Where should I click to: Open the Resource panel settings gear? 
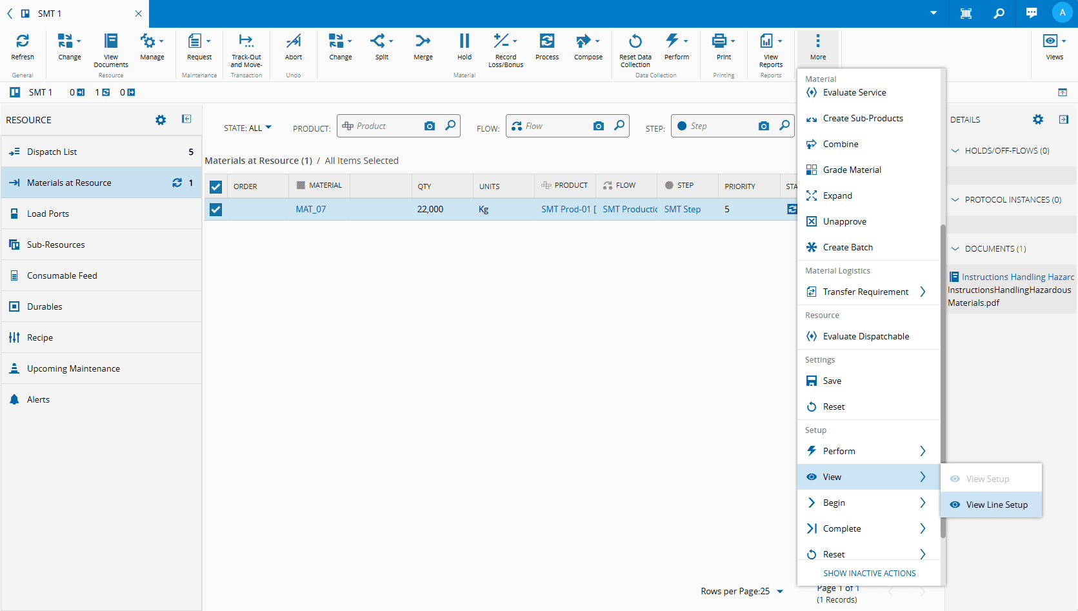tap(161, 120)
